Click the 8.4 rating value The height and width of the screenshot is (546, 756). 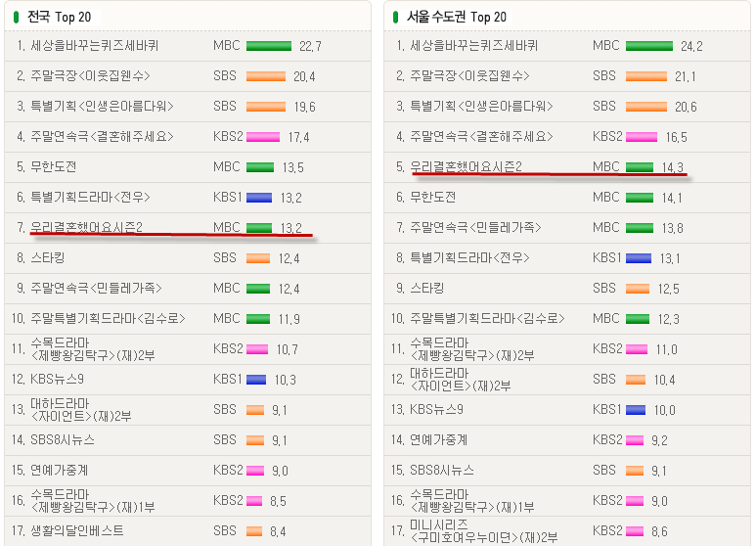tap(278, 532)
